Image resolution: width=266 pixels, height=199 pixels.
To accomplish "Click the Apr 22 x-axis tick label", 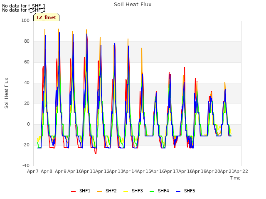I will (x=241, y=171).
